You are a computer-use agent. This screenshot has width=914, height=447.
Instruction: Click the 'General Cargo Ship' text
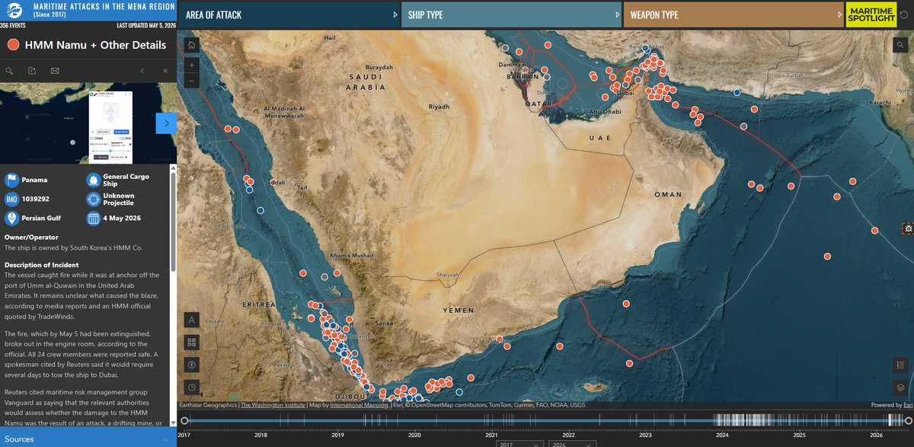(x=126, y=180)
